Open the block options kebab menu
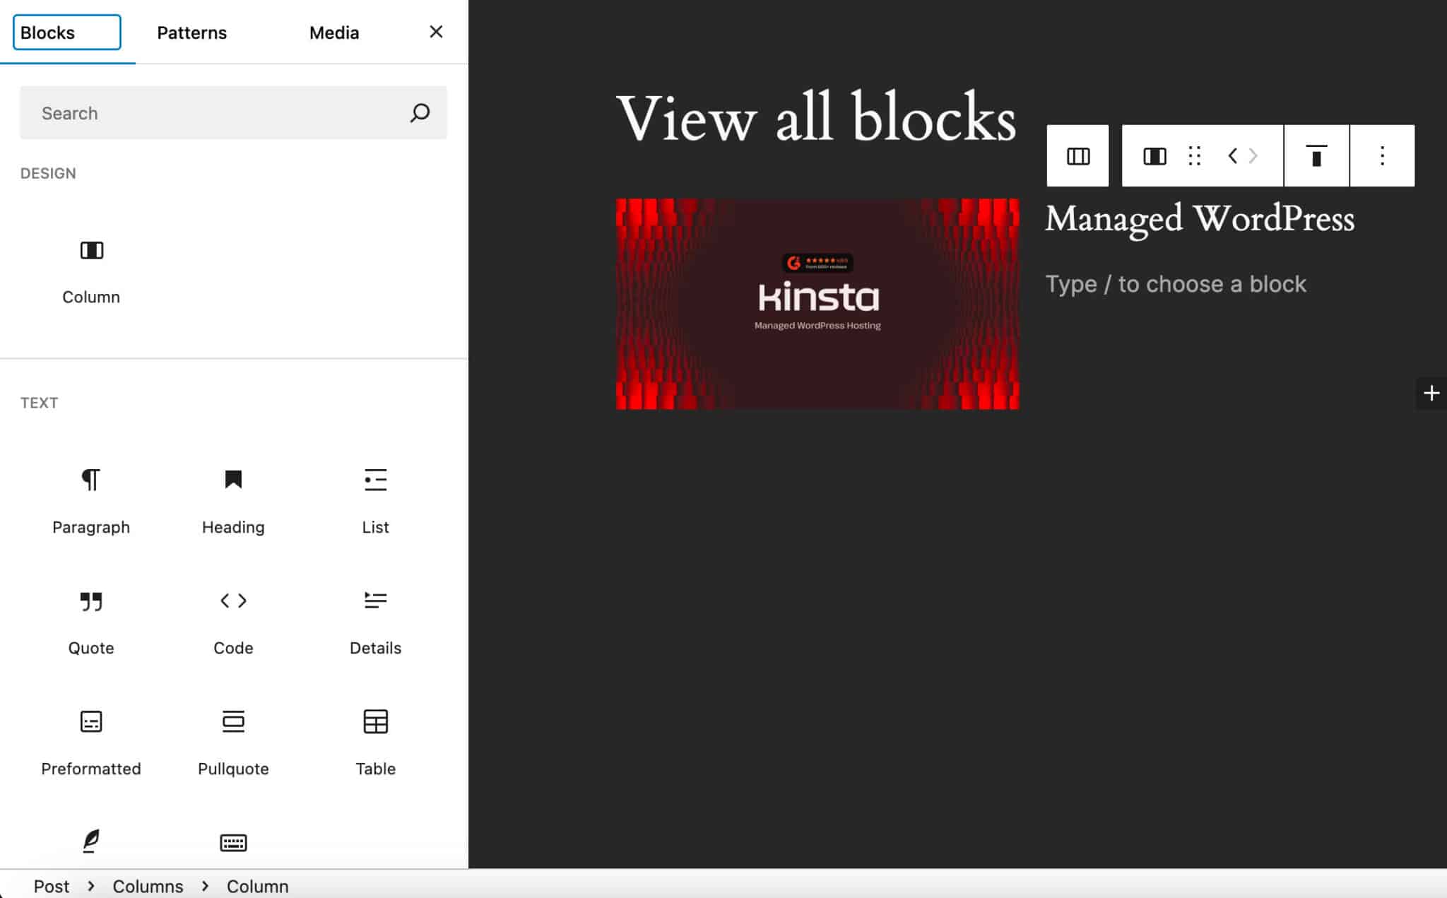Viewport: 1447px width, 898px height. coord(1382,155)
